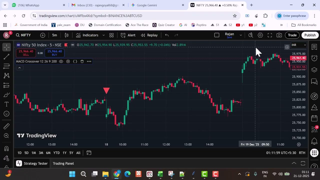Open the emoji icons tool
The height and width of the screenshot is (180, 320).
[7, 114]
